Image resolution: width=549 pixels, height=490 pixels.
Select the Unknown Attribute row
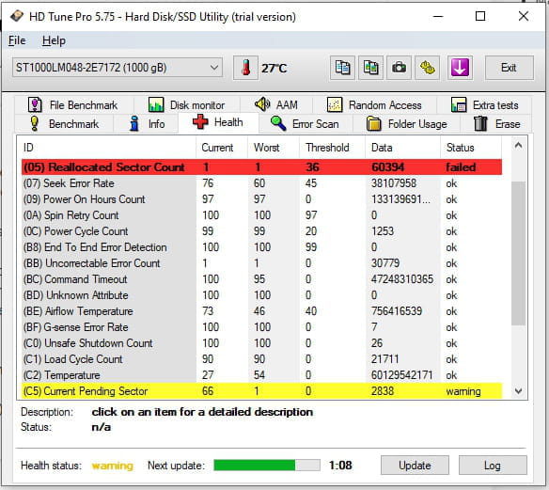point(261,295)
